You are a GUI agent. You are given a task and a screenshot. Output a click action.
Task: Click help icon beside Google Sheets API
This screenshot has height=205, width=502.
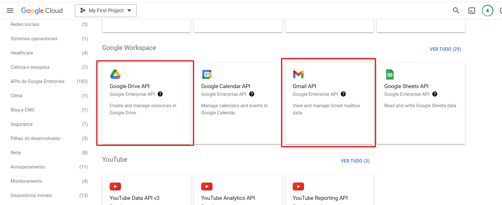[x=435, y=94]
